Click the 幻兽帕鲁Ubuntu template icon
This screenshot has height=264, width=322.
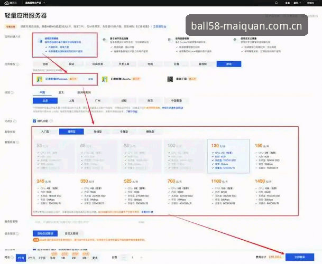tap(105, 79)
